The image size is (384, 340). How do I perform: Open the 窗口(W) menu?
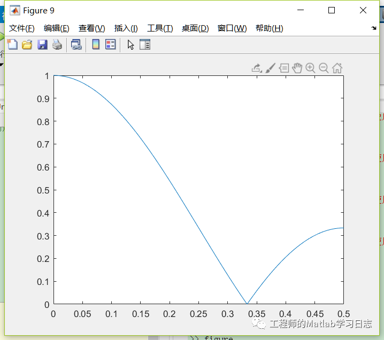click(x=232, y=28)
